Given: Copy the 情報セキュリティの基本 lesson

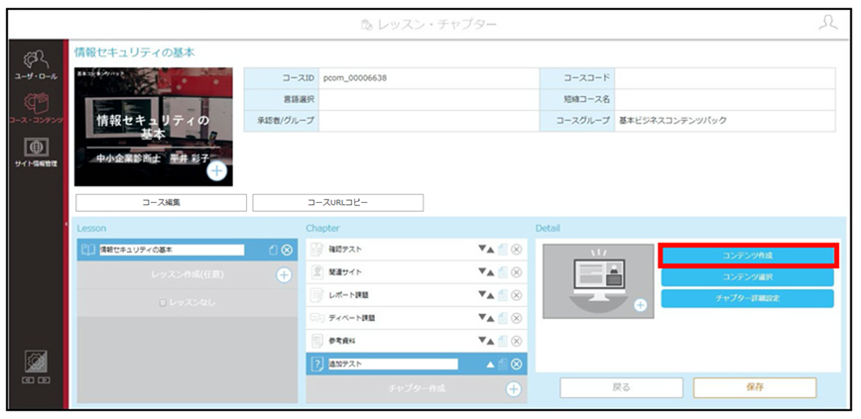Looking at the screenshot, I should coord(273,250).
